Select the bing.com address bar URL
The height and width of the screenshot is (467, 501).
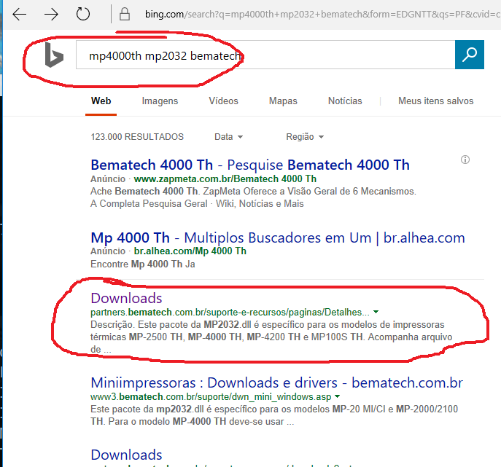pyautogui.click(x=323, y=15)
